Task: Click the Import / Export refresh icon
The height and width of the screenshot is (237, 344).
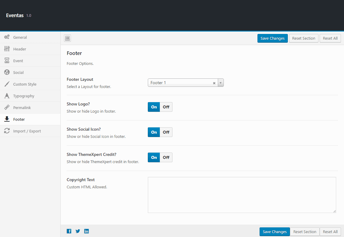Action: (x=7, y=131)
